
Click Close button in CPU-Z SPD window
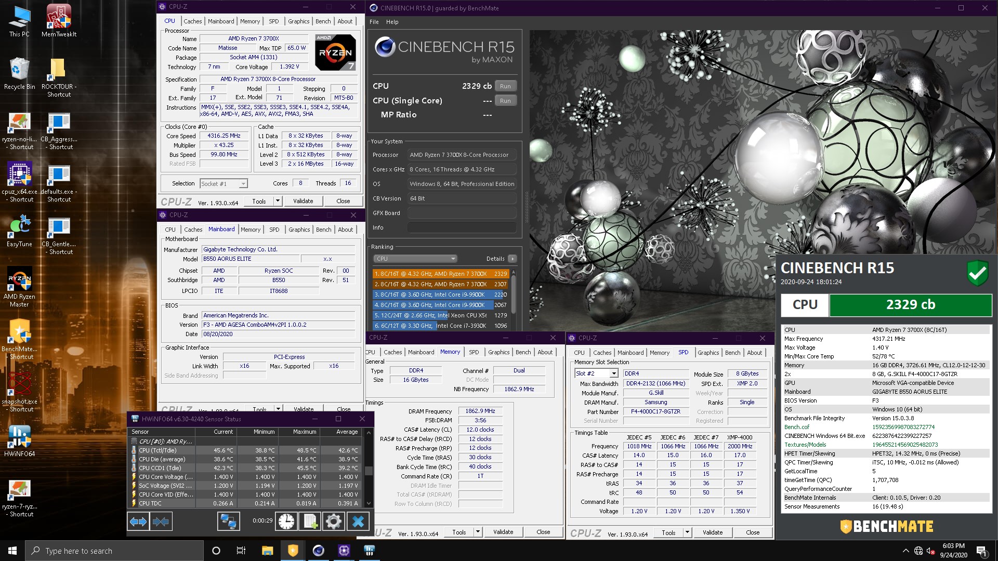753,532
